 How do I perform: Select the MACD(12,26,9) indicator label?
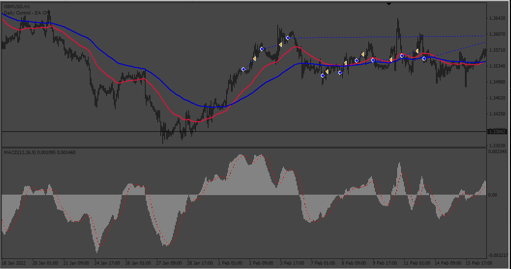[20, 153]
